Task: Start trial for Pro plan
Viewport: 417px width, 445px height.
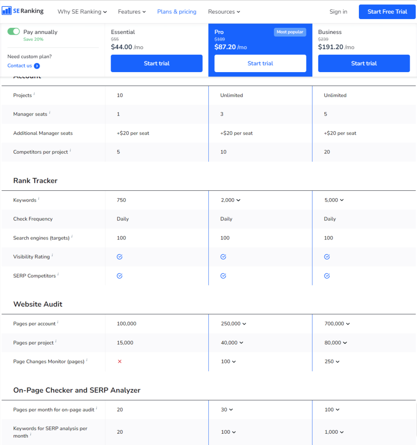Action: pos(260,63)
